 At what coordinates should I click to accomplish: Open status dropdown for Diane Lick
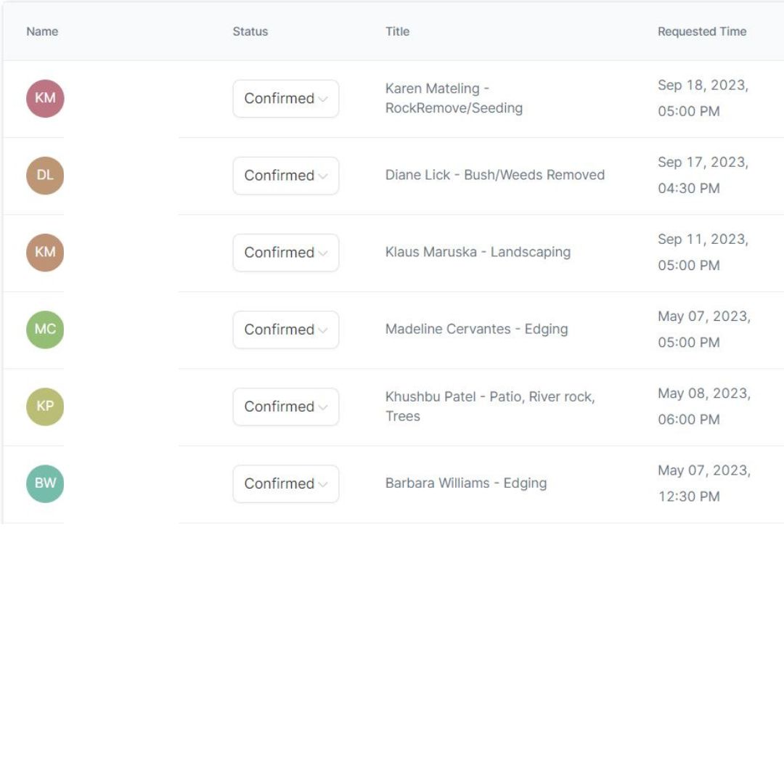(x=285, y=176)
